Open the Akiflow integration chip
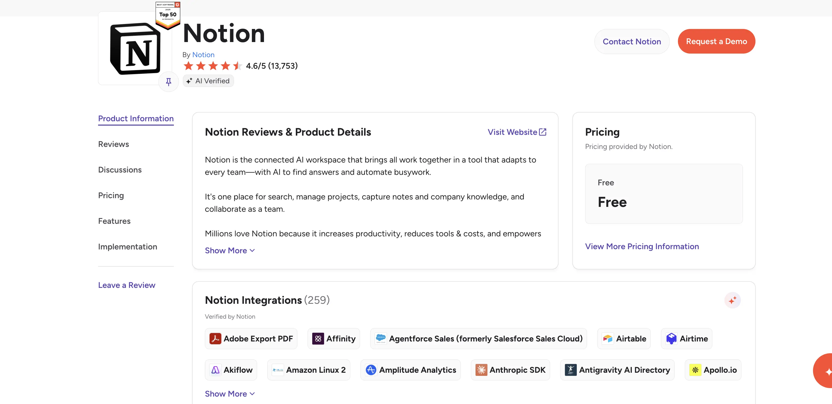The height and width of the screenshot is (404, 832). click(231, 370)
